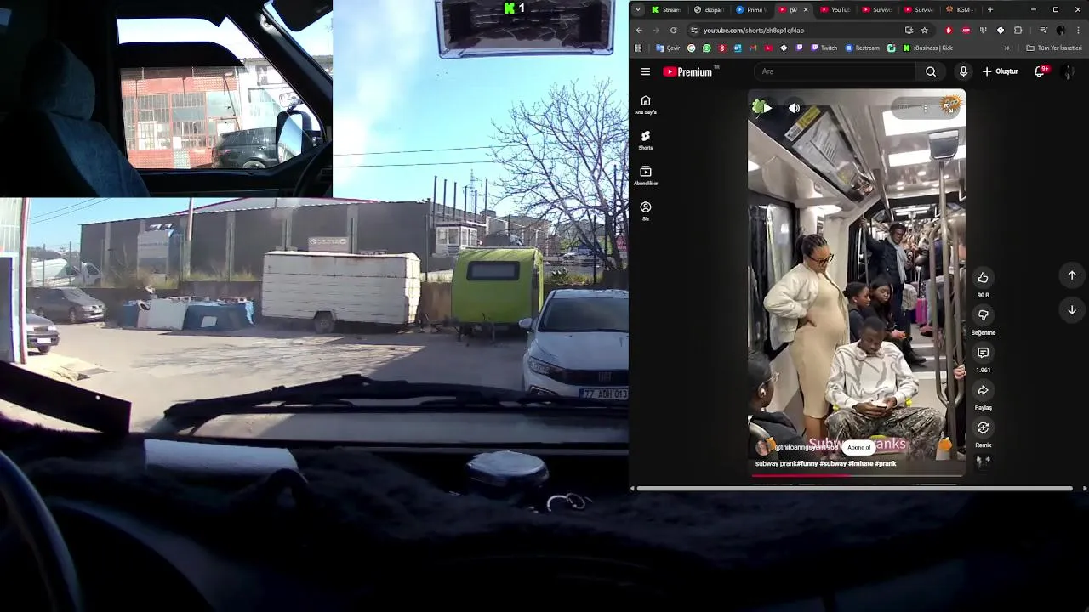Mute the Short's volume

(794, 108)
